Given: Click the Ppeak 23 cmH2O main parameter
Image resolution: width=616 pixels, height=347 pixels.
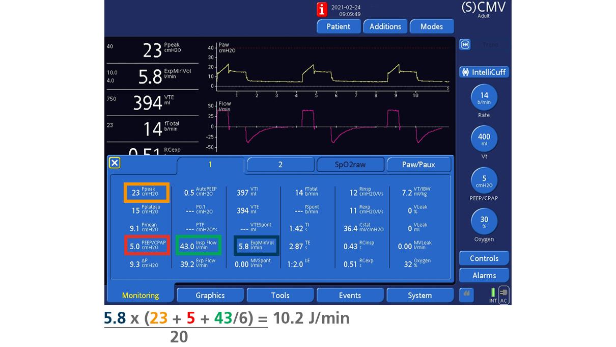Looking at the screenshot, I should 152,50.
